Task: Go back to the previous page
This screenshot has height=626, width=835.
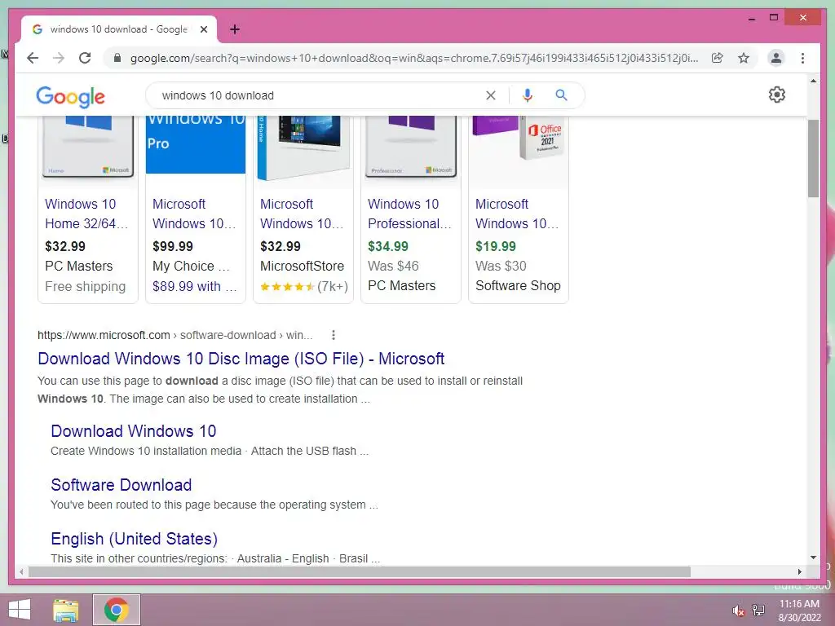Action: click(33, 58)
